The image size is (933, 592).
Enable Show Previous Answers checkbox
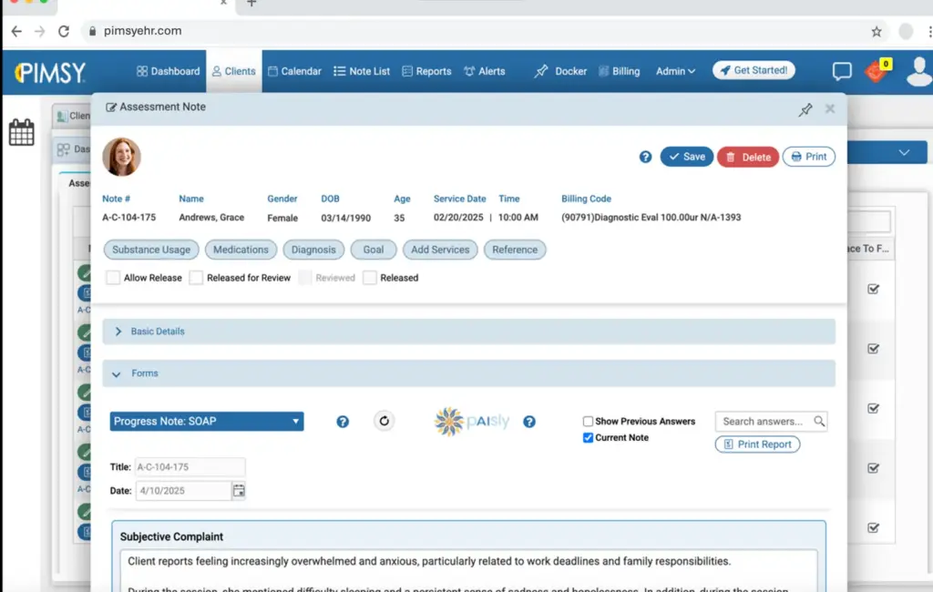click(588, 422)
